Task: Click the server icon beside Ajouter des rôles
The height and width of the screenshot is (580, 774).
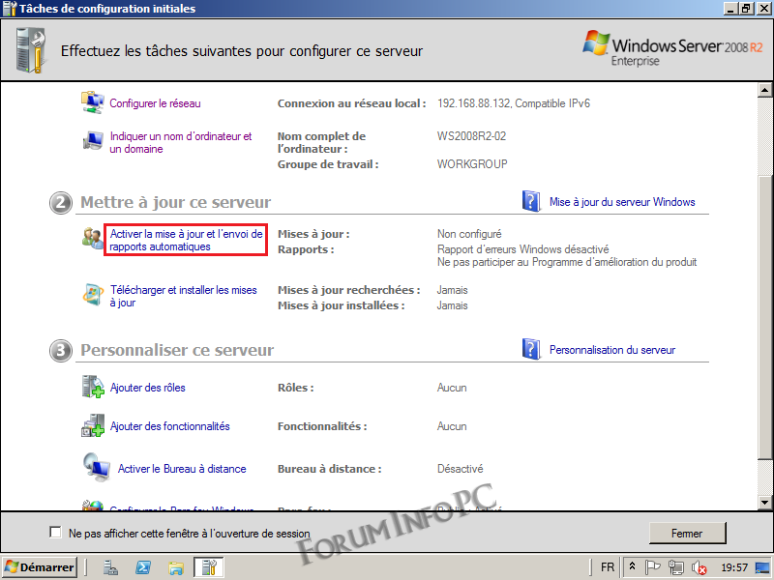Action: (93, 387)
